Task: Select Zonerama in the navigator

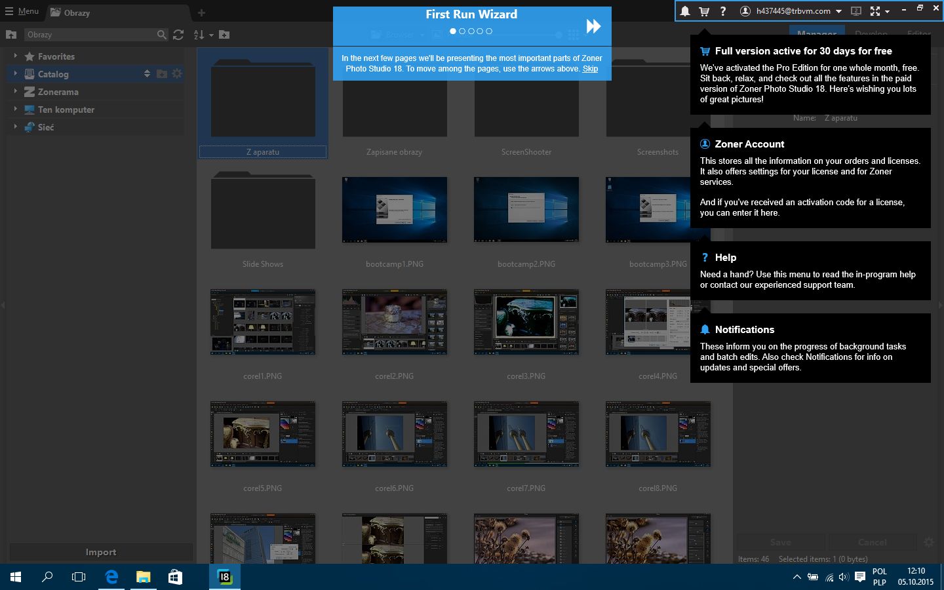Action: tap(58, 92)
